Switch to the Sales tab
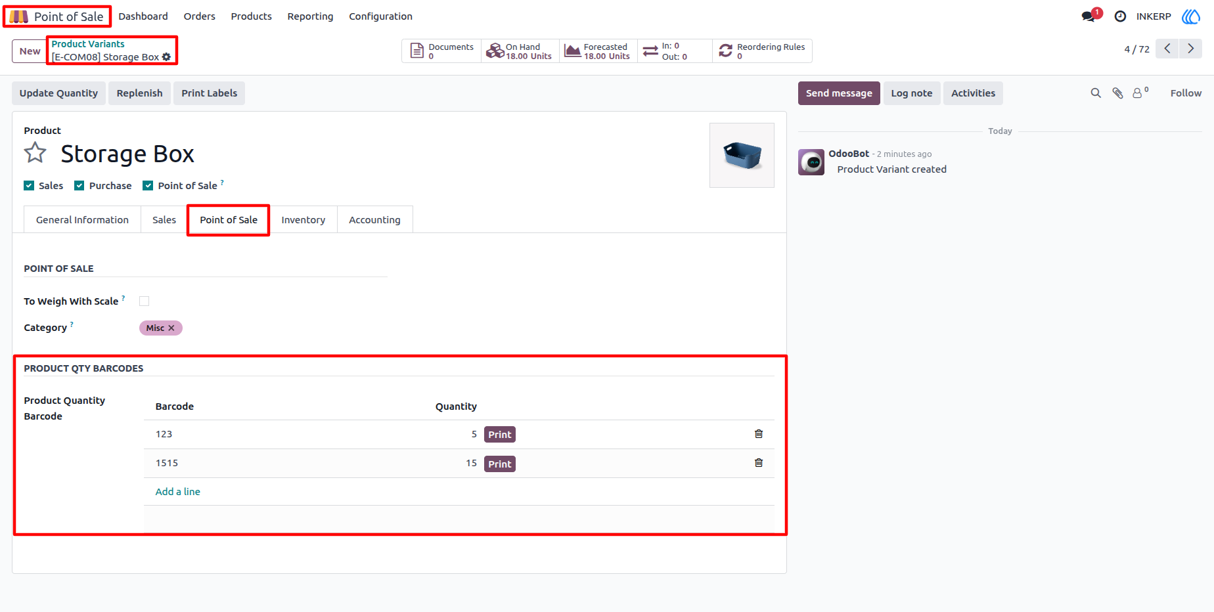 pos(164,220)
